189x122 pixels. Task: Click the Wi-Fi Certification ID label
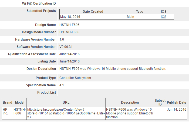coord(39,4)
